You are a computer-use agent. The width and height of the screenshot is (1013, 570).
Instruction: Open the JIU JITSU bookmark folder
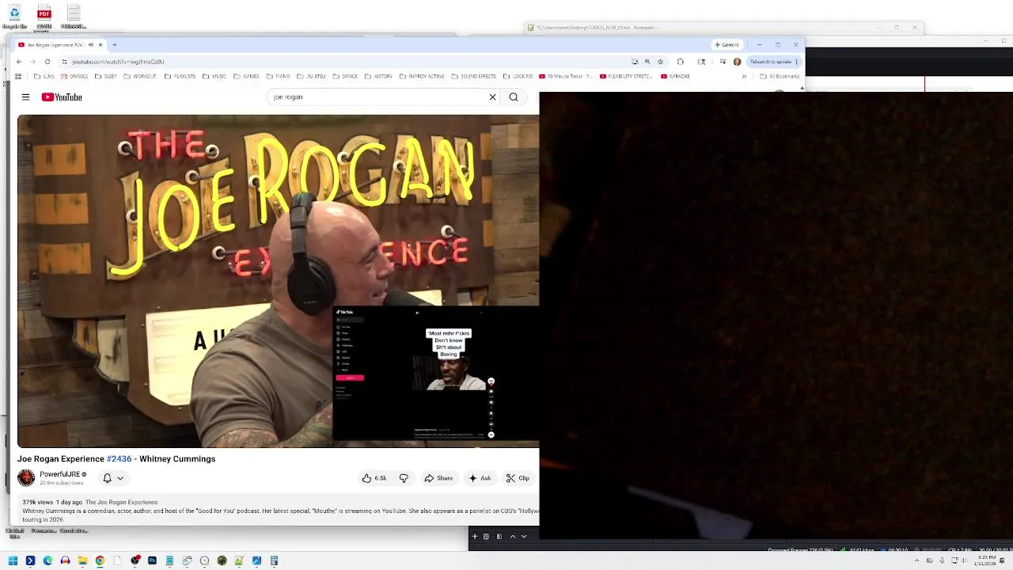tap(311, 77)
